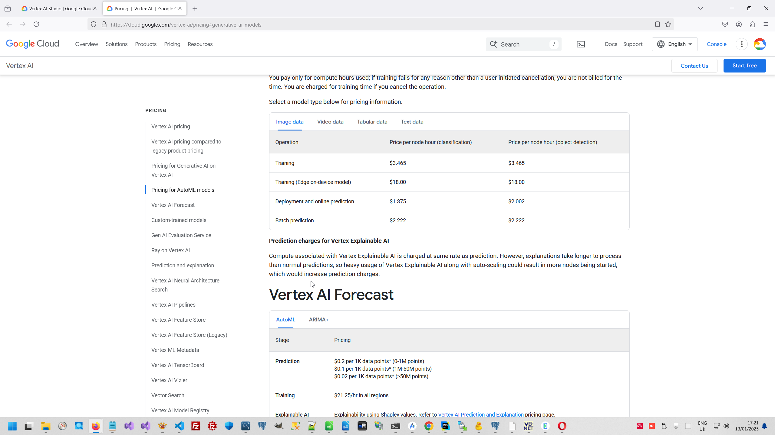Open Vertex AI Prediction and Explanation link
The image size is (775, 435).
pyautogui.click(x=481, y=414)
